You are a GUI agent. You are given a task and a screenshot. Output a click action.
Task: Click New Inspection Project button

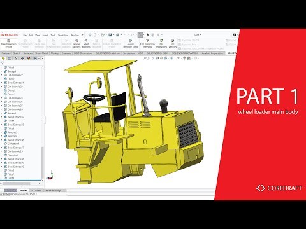click(9, 43)
